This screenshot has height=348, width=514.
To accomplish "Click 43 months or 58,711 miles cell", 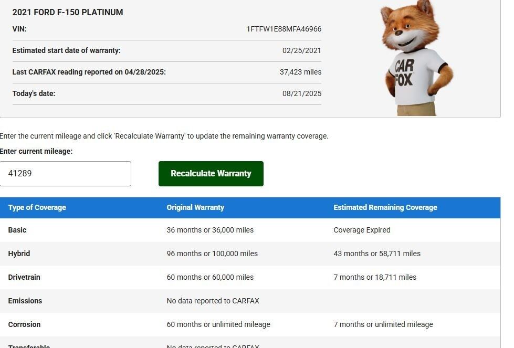I will pos(377,254).
